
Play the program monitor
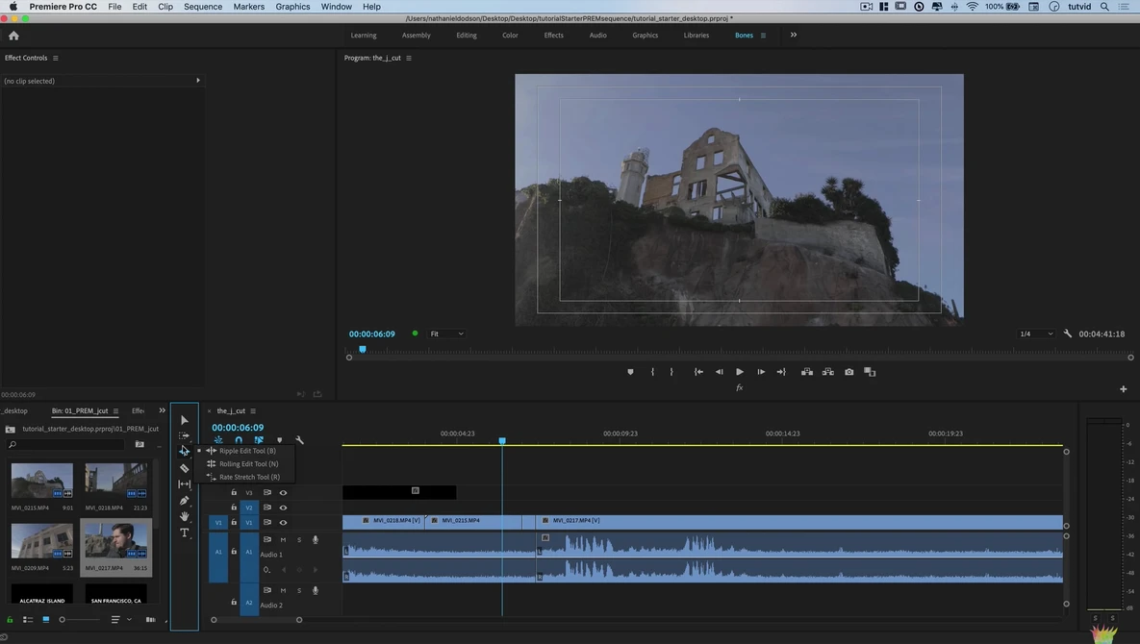click(x=740, y=372)
